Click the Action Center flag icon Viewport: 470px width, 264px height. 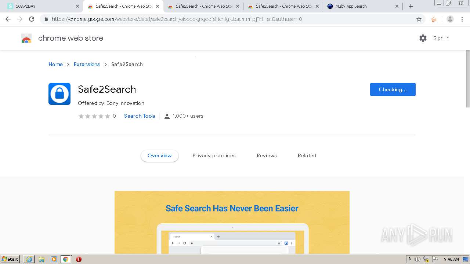(x=435, y=259)
